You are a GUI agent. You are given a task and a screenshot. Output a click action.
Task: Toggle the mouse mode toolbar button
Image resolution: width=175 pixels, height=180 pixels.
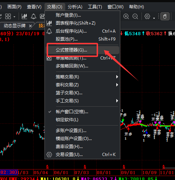[165, 16]
